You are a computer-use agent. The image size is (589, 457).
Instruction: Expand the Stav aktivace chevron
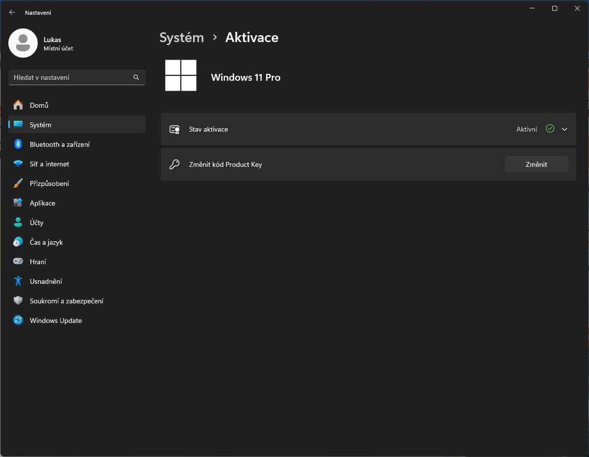[564, 129]
